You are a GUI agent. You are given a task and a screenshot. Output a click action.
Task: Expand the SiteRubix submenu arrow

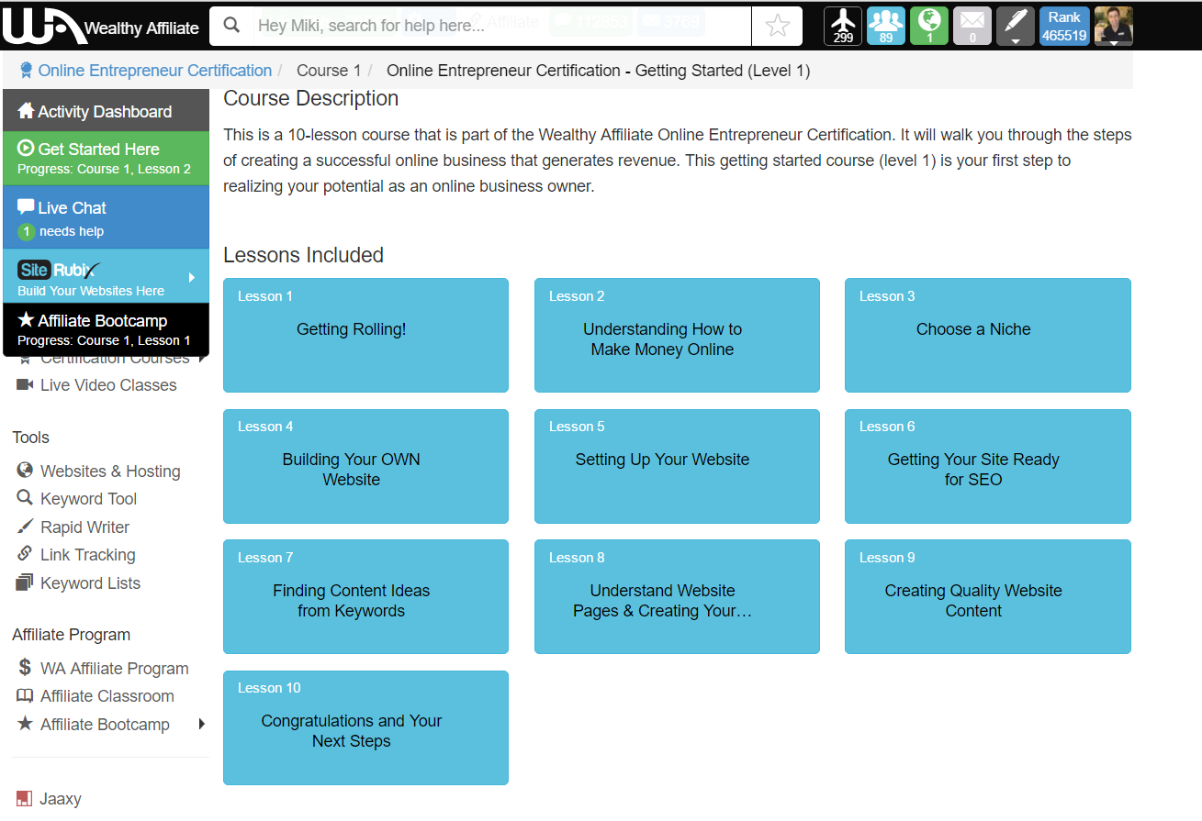point(192,277)
